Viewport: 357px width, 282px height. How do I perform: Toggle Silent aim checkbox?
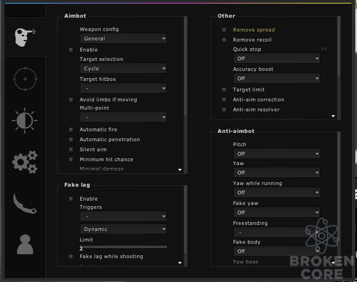point(71,150)
